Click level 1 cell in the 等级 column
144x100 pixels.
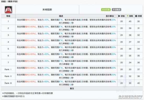pyautogui.click(x=8, y=21)
